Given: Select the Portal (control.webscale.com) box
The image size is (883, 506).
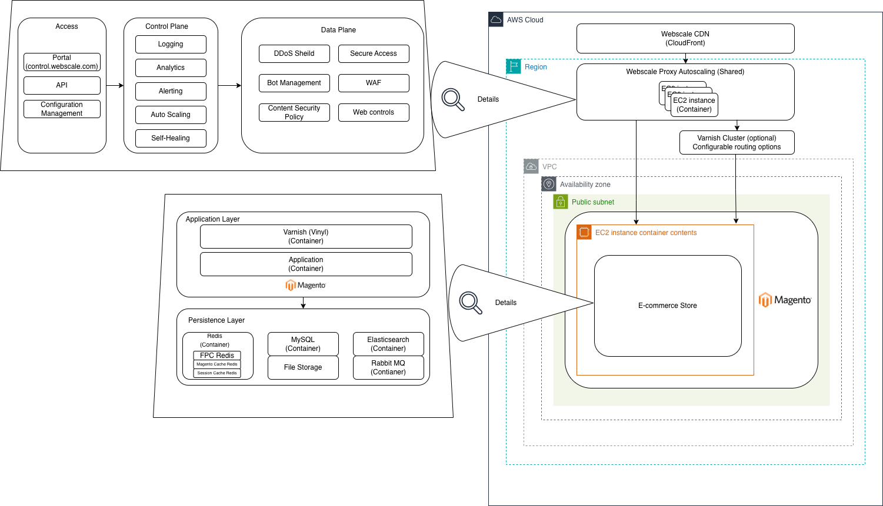Looking at the screenshot, I should (x=62, y=62).
